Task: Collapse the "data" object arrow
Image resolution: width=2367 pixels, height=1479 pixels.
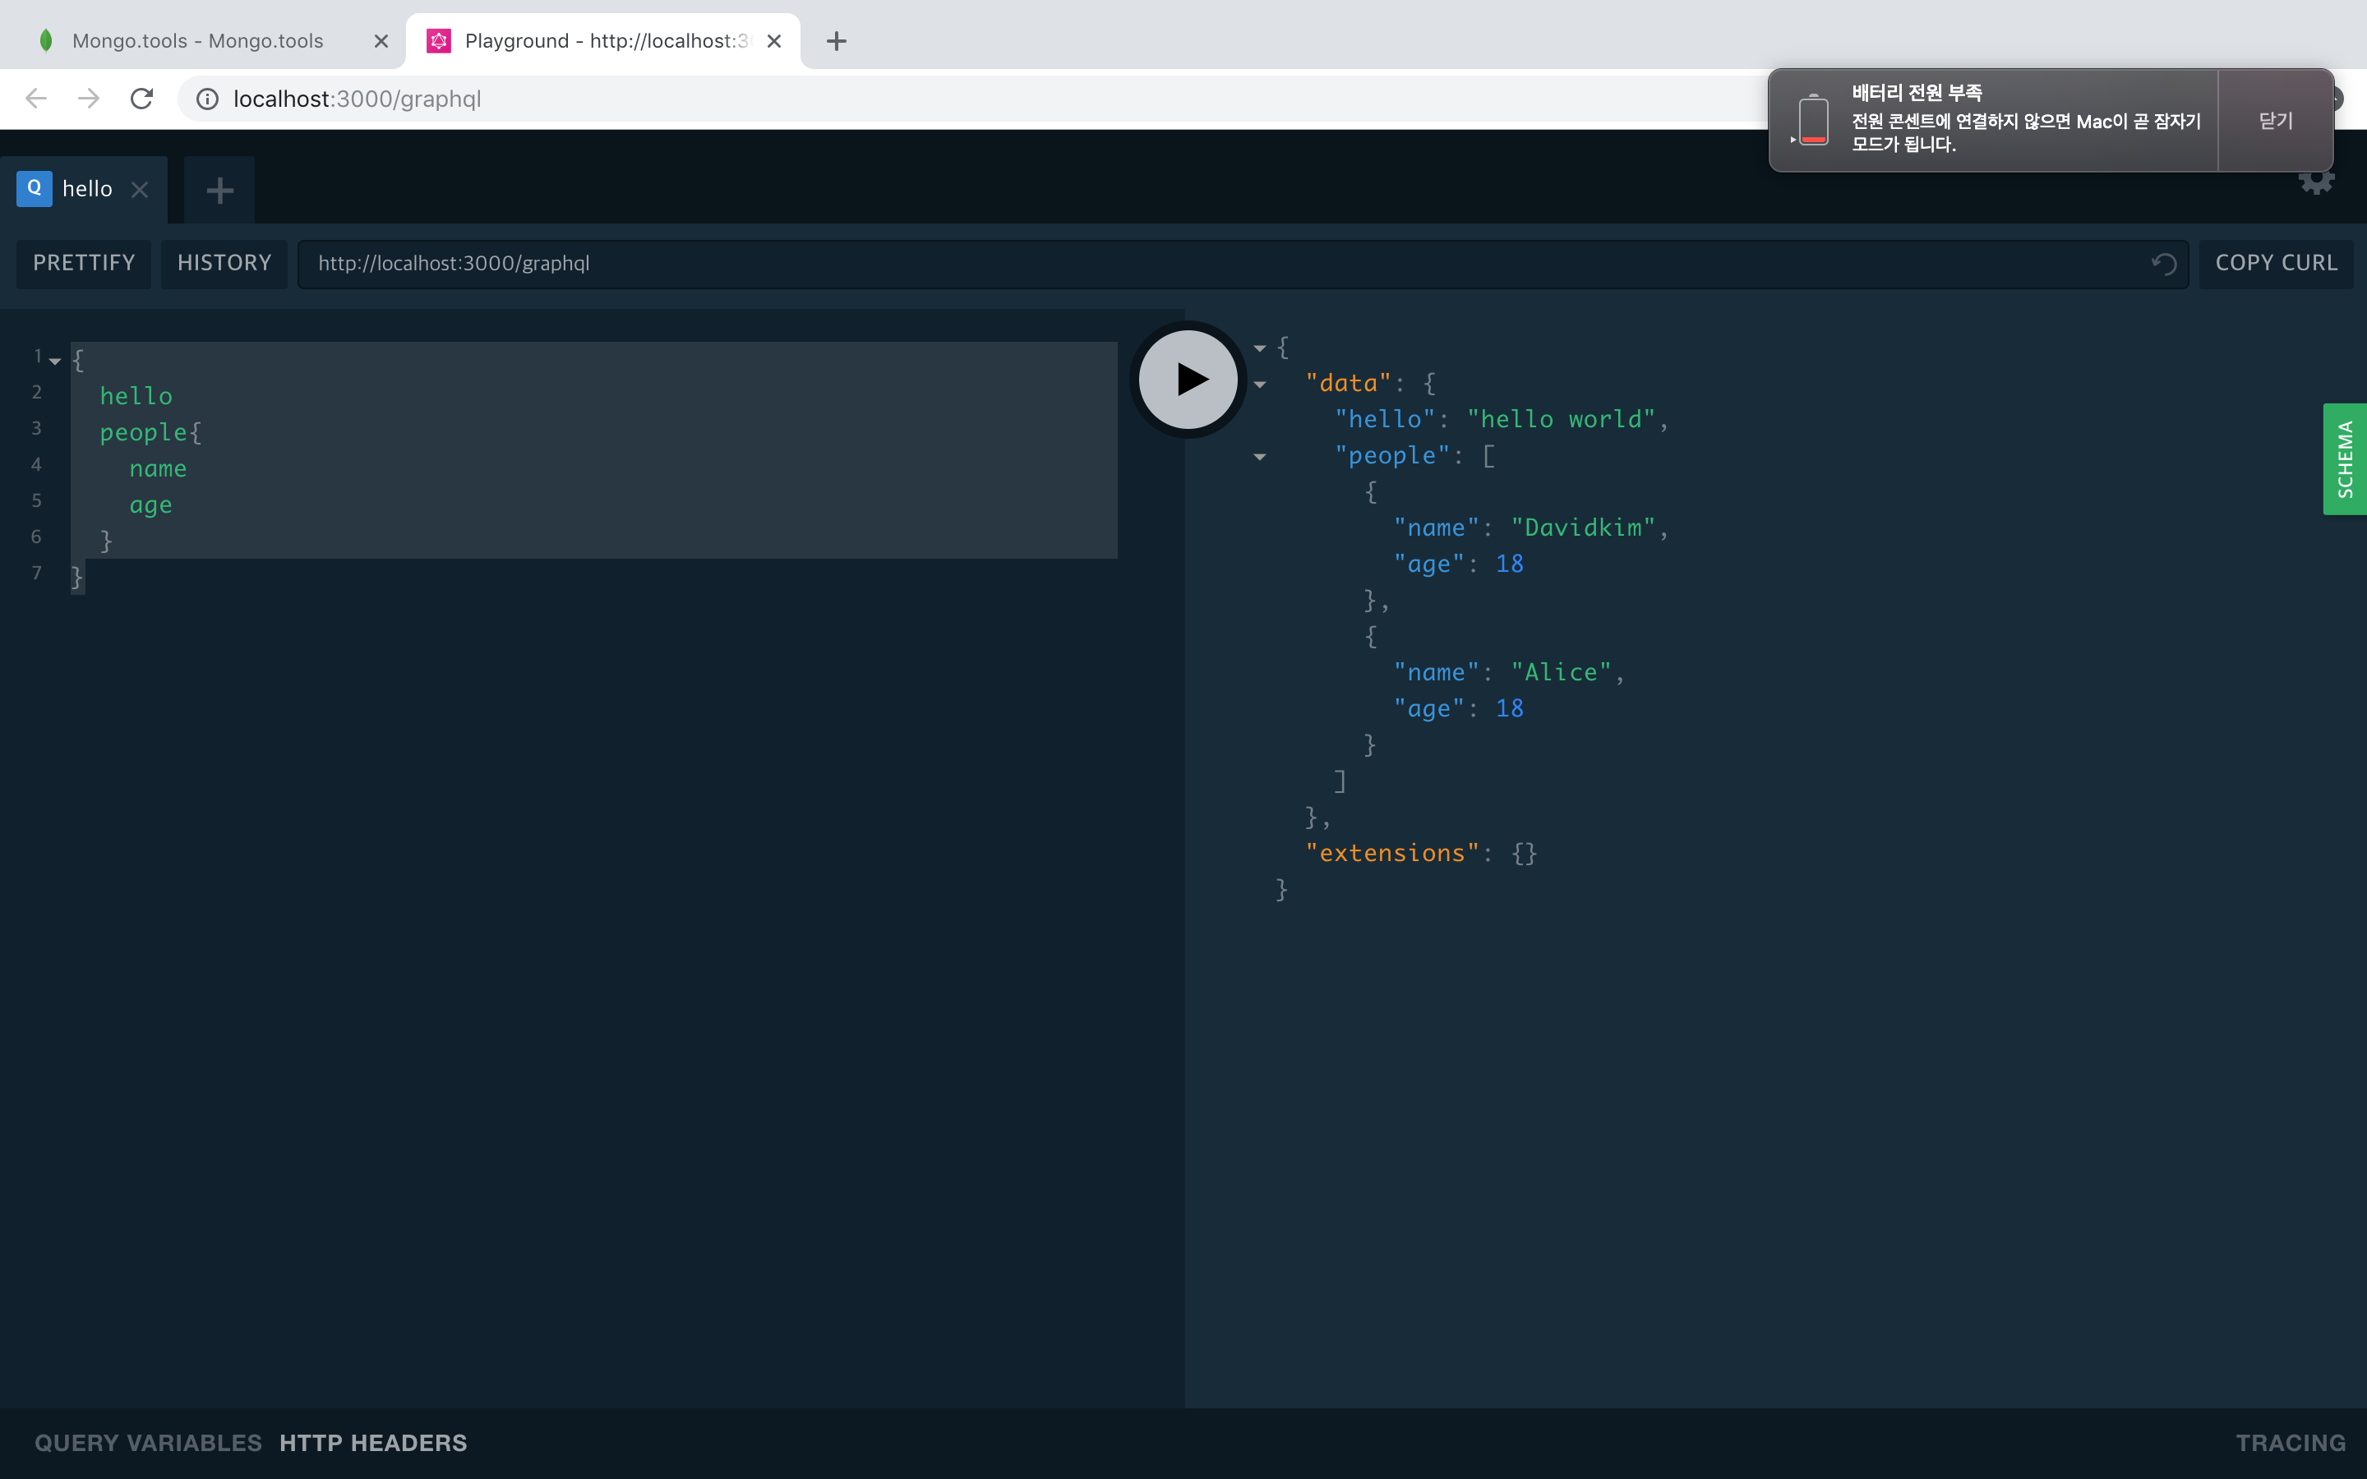Action: pyautogui.click(x=1260, y=385)
